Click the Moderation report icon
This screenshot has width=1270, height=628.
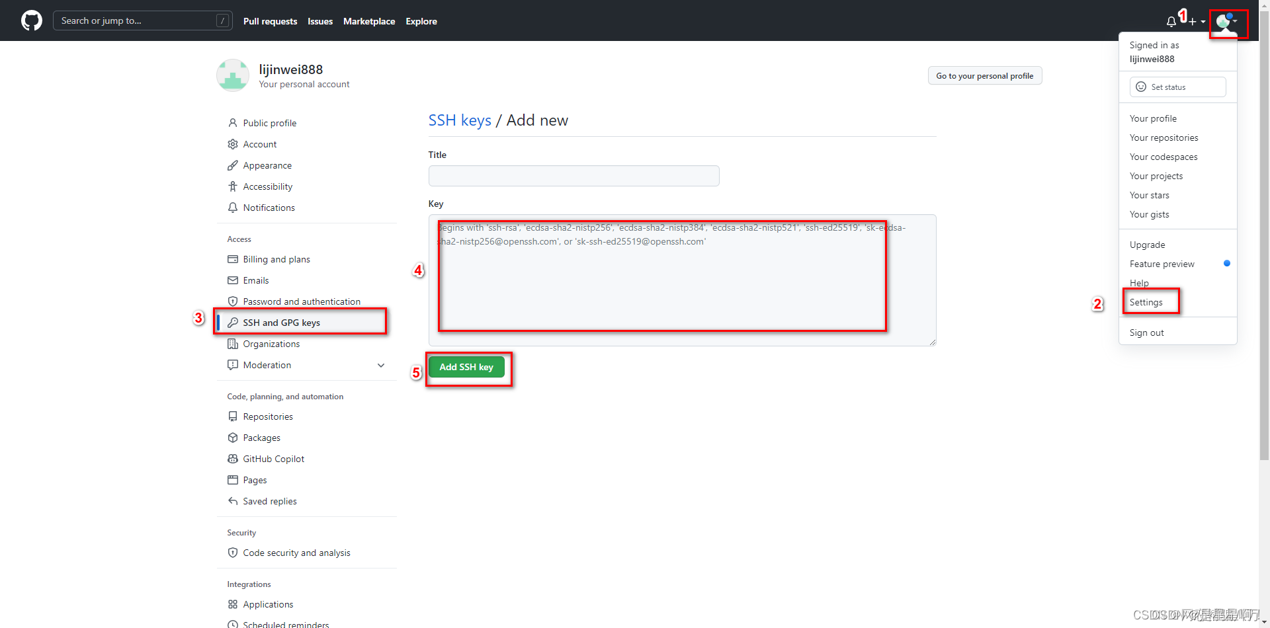[233, 365]
